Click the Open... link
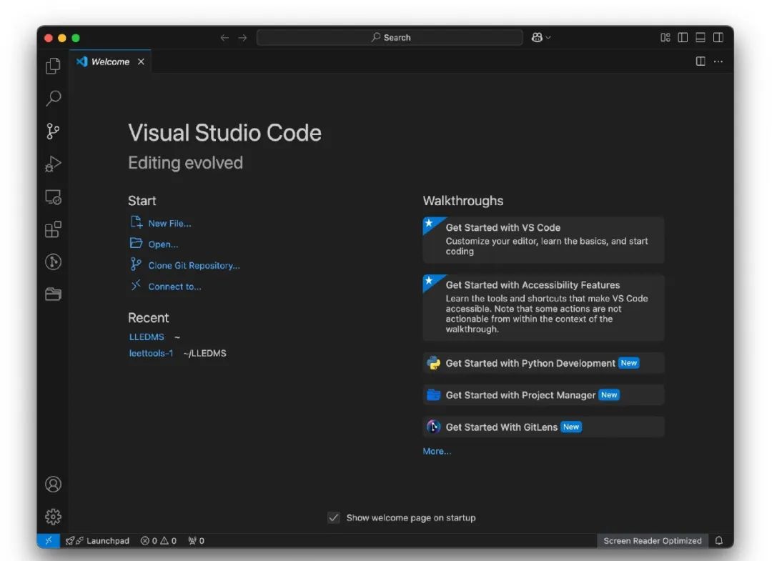This screenshot has width=772, height=561. (163, 244)
